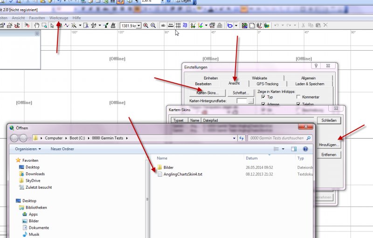Toggle the map grid icon
Screen dimensions: 373x238
pos(178,25)
